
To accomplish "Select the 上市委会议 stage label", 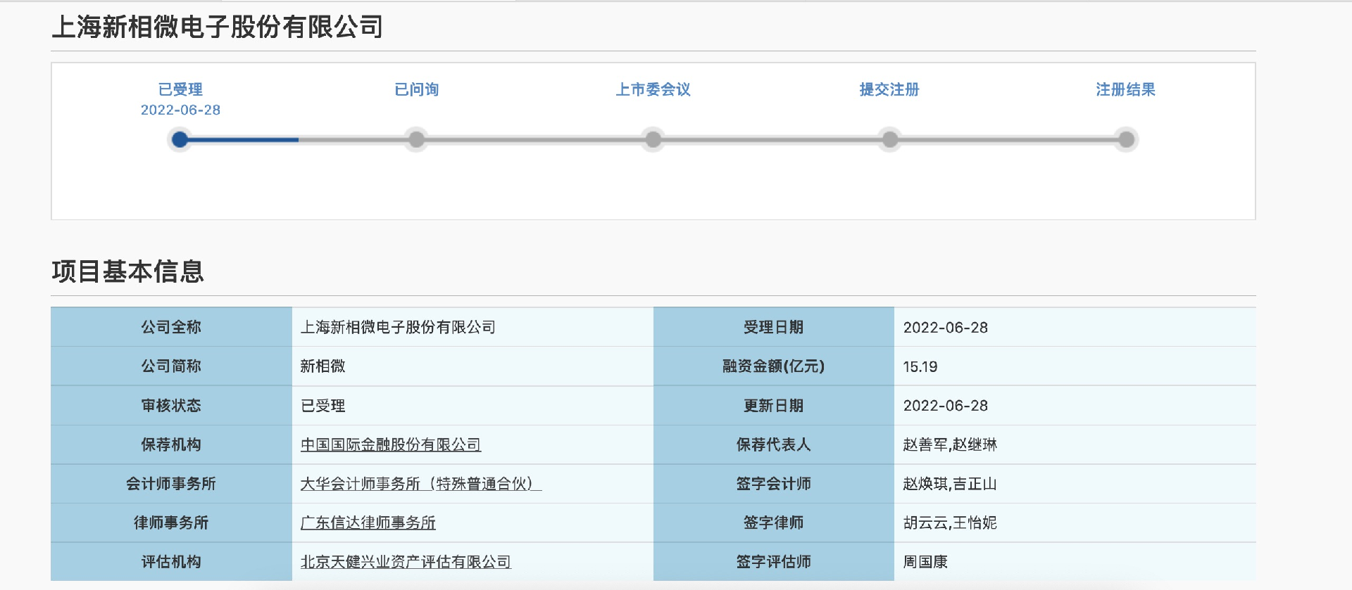I will 653,89.
